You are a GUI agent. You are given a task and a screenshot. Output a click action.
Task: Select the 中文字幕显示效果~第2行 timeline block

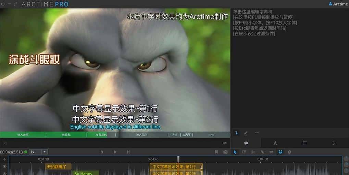click(x=176, y=173)
